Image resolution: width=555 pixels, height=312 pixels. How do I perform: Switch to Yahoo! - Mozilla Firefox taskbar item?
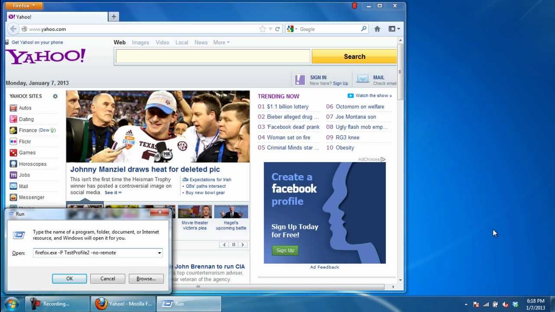tap(123, 304)
